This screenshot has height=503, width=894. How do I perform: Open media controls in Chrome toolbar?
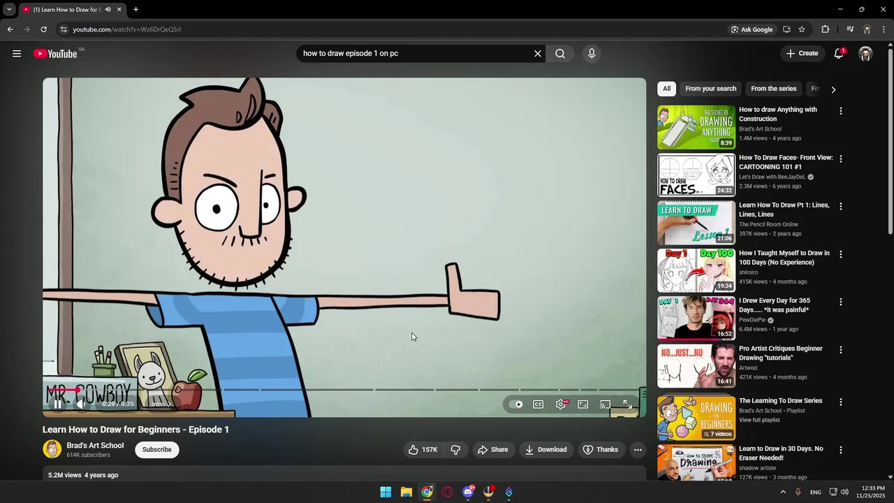tap(850, 29)
